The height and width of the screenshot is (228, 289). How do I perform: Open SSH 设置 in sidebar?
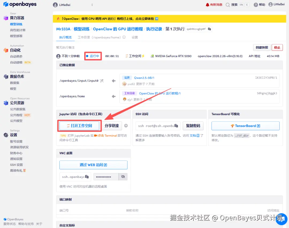[x=16, y=165]
